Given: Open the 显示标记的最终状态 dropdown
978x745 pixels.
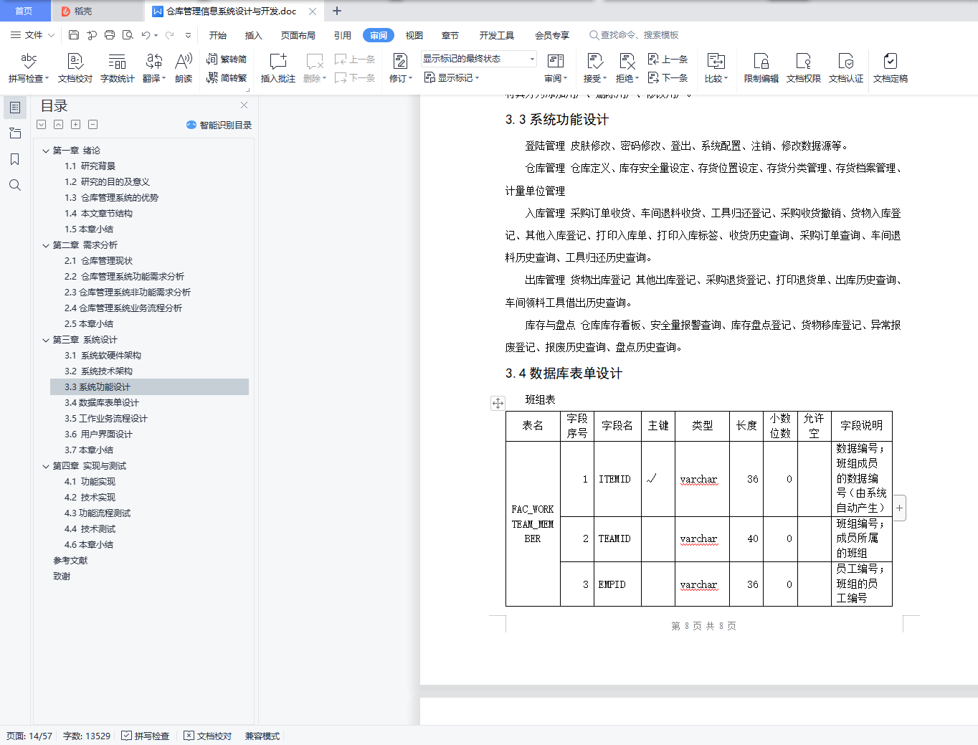Looking at the screenshot, I should [x=479, y=59].
